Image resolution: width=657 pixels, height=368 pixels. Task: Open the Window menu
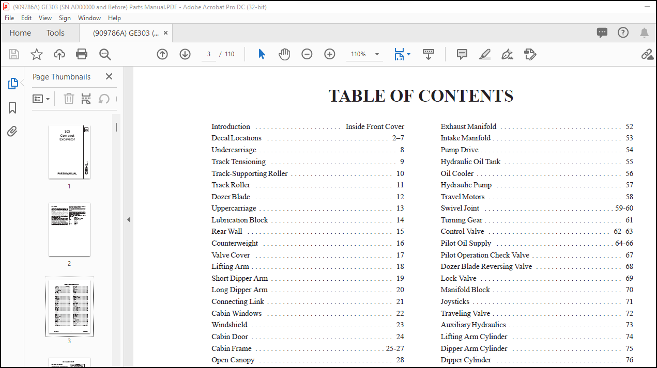(89, 18)
